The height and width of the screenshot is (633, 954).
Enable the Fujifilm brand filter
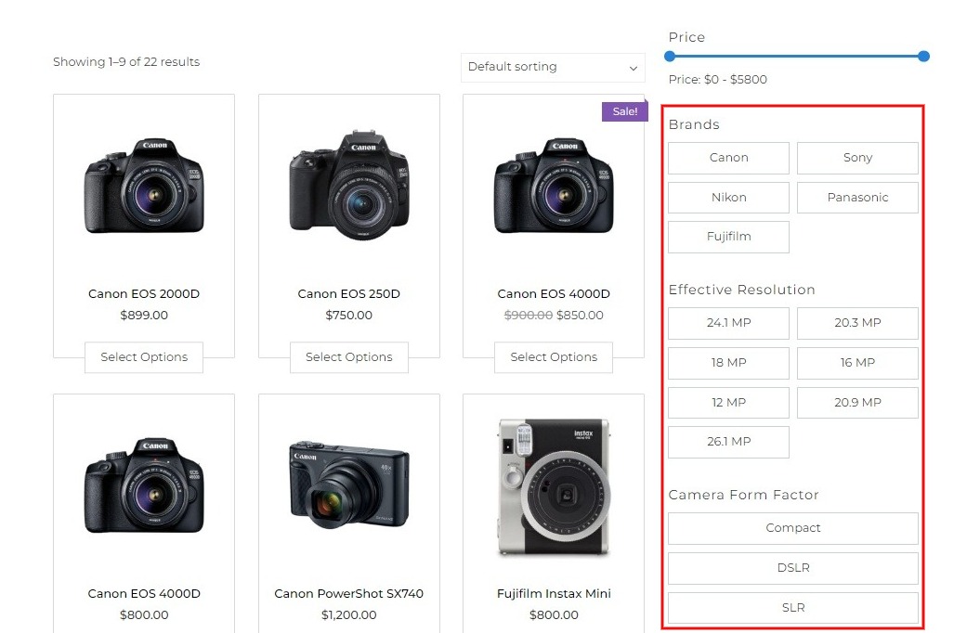[728, 237]
